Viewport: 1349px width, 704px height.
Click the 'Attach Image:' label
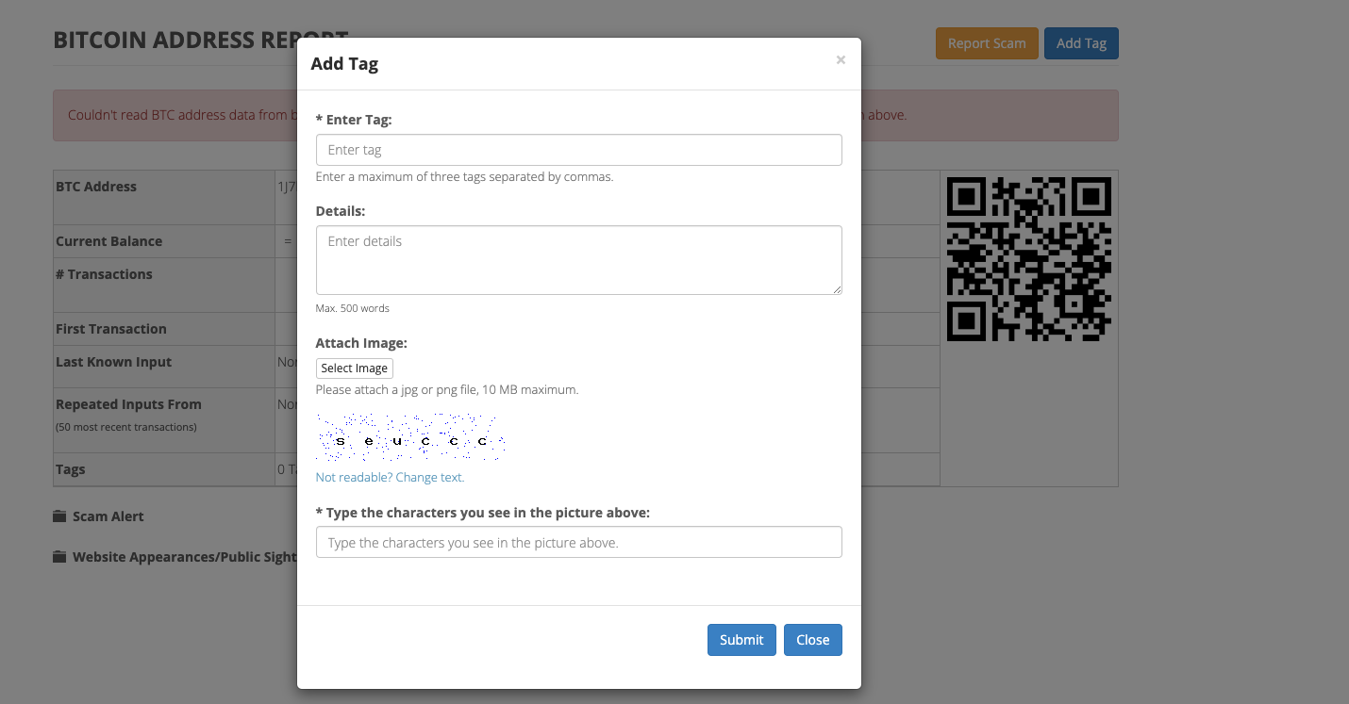(x=361, y=343)
